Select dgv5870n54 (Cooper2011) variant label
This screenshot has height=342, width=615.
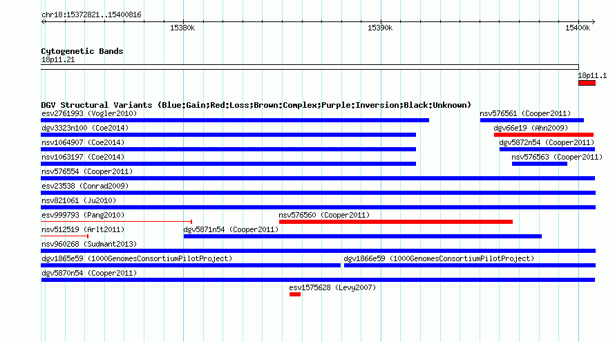click(89, 273)
